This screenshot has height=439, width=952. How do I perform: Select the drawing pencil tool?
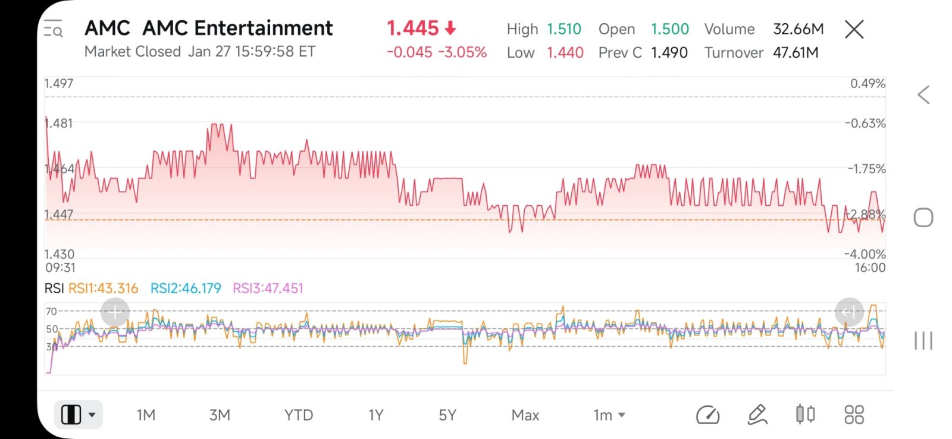pos(757,415)
